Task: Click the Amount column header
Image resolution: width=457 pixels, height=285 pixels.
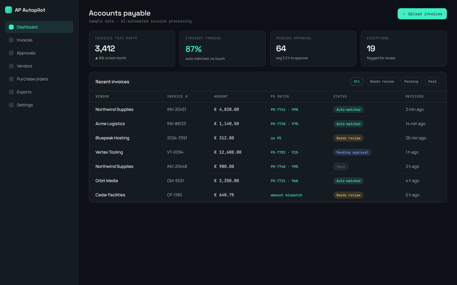Action: coord(221,97)
